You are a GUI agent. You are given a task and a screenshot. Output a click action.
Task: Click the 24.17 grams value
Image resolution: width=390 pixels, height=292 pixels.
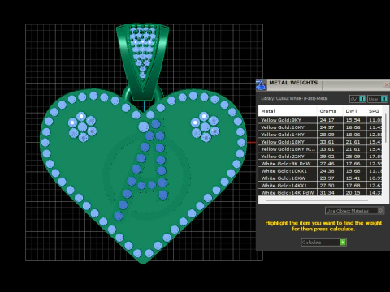coord(327,120)
